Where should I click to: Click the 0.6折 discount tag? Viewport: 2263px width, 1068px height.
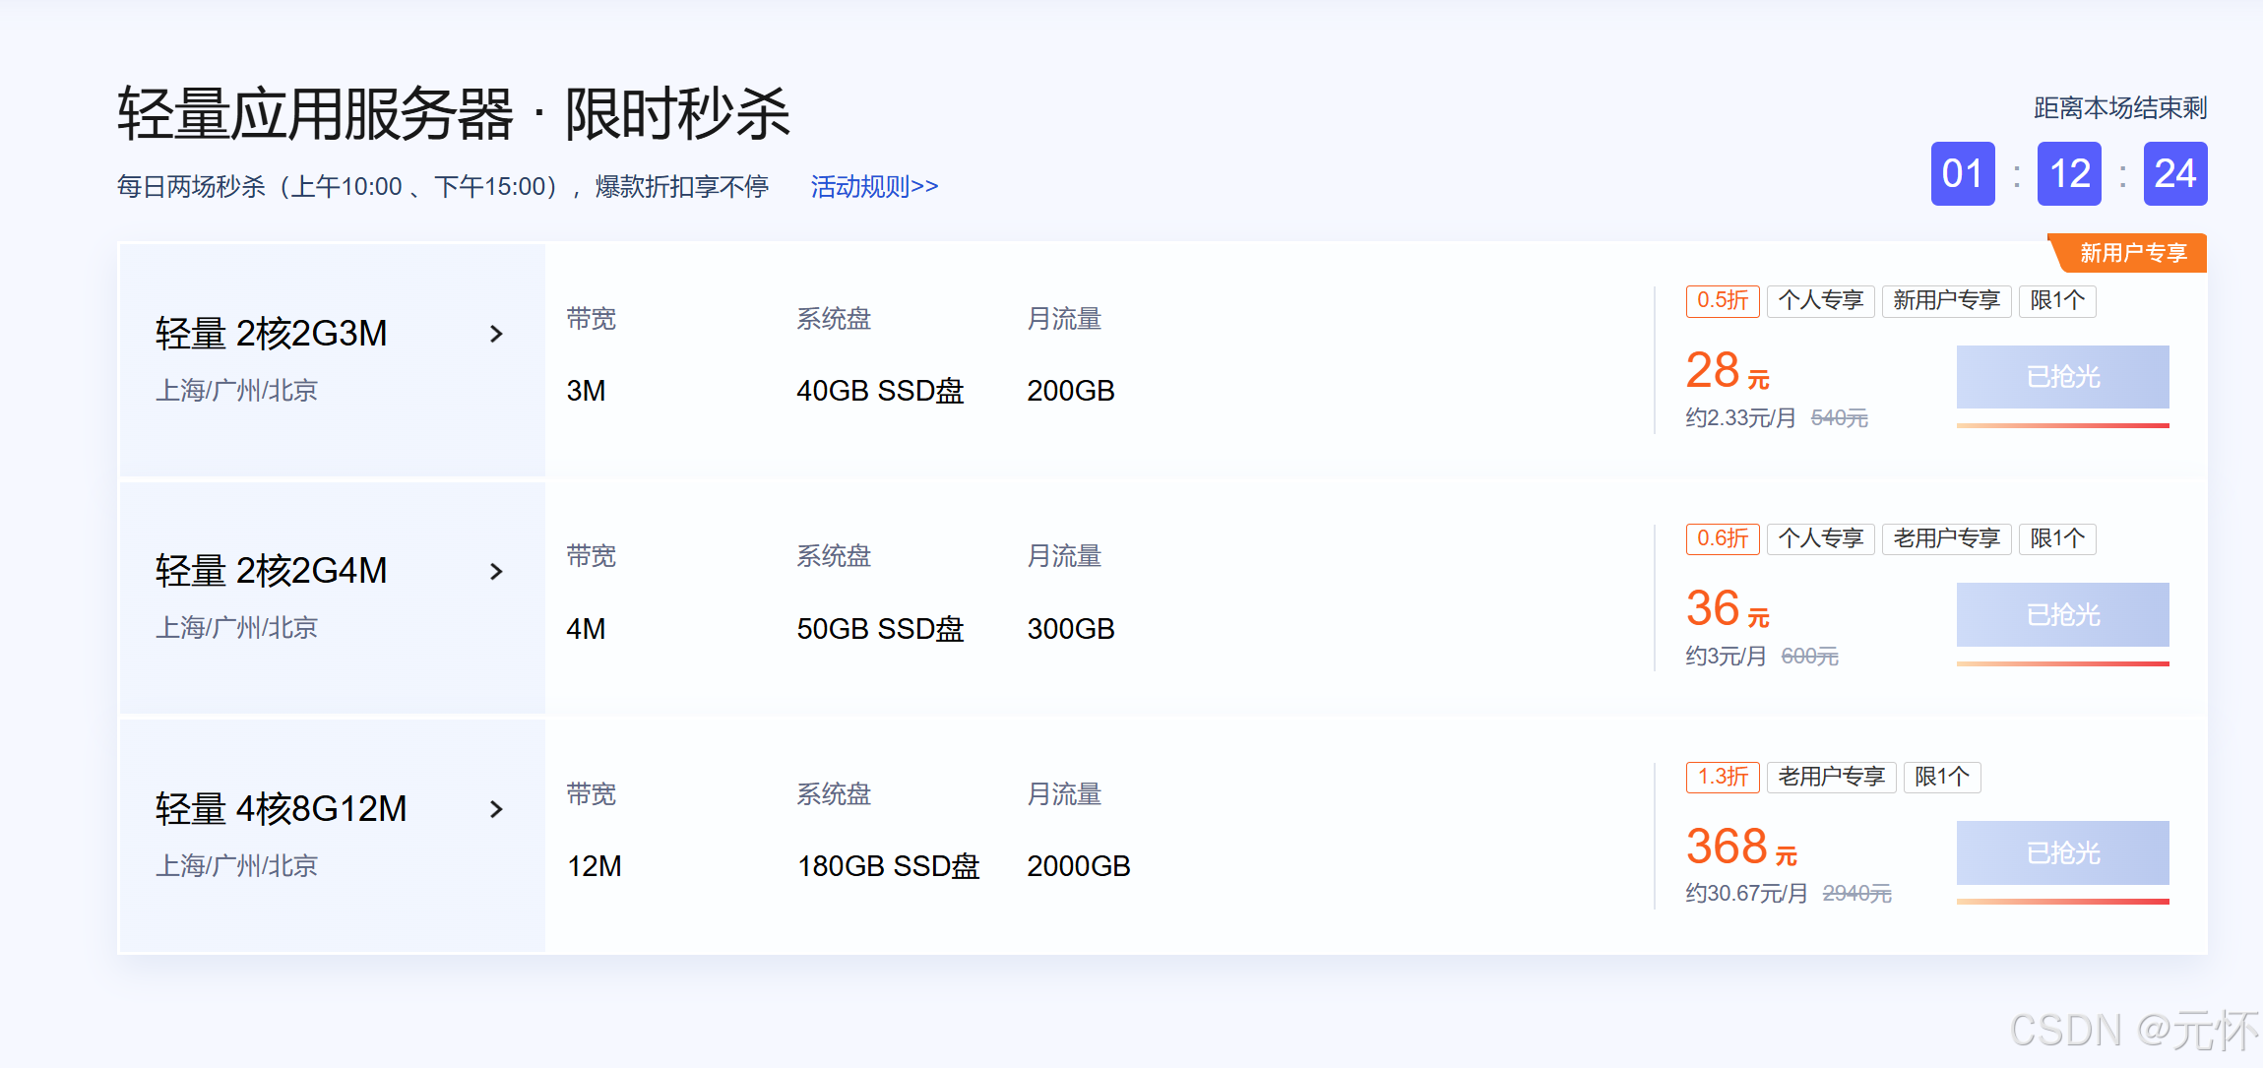(x=1722, y=538)
